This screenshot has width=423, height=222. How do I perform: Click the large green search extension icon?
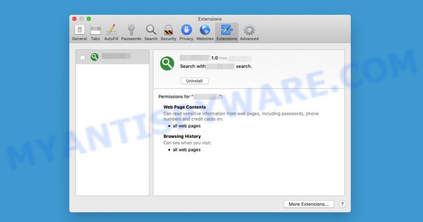tap(167, 63)
